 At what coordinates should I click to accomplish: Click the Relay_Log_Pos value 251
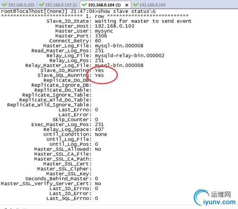coord(99,60)
